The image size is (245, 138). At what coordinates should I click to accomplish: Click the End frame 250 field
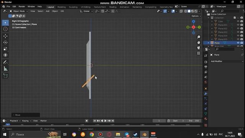pos(194,121)
